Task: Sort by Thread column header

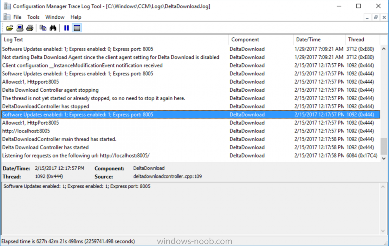Action: click(363, 39)
